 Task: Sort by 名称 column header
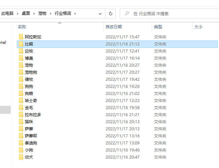[x=22, y=27]
